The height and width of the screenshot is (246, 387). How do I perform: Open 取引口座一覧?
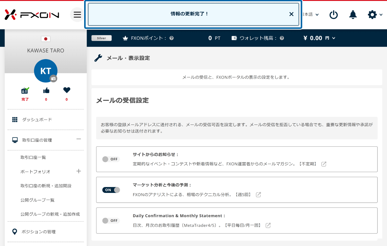click(33, 157)
